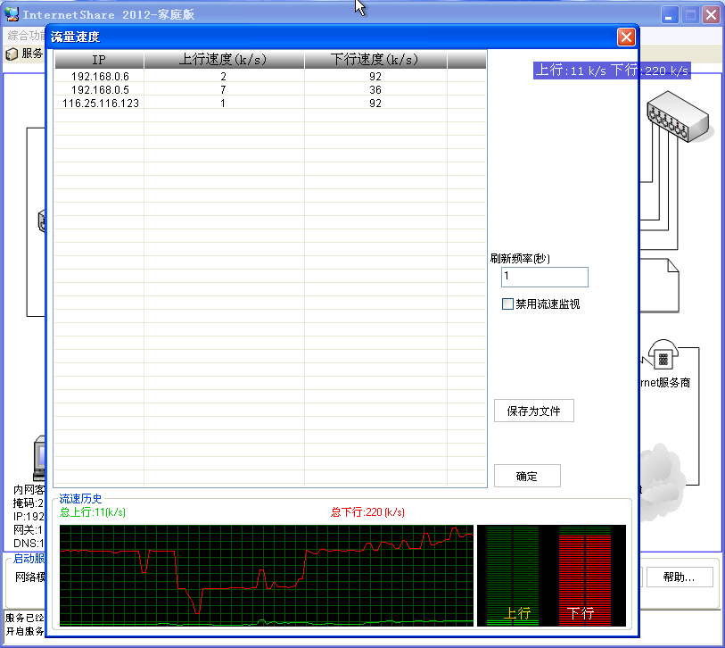Enable the 禁用流速监视 checkbox

click(x=508, y=304)
